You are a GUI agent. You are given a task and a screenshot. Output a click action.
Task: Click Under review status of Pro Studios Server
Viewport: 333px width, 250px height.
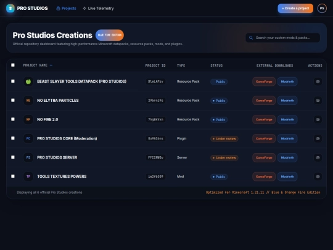click(224, 158)
